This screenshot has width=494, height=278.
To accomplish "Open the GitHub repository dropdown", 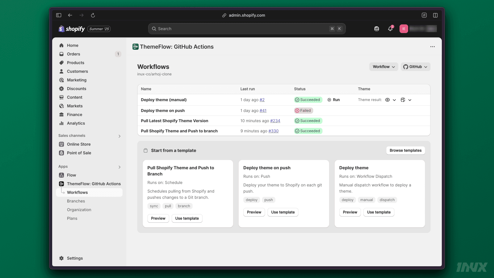I will click(415, 66).
